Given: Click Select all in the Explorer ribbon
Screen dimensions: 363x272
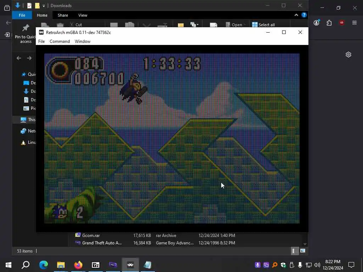Looking at the screenshot, I should [263, 24].
